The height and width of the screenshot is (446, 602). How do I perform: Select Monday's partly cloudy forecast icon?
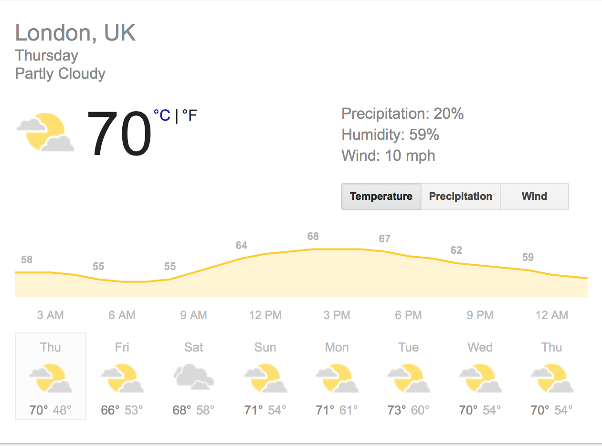(337, 378)
